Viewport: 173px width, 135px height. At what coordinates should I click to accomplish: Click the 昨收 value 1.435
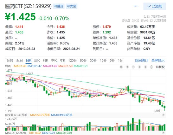coord(61,32)
